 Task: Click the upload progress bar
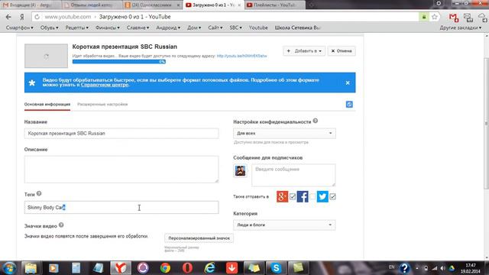click(119, 62)
